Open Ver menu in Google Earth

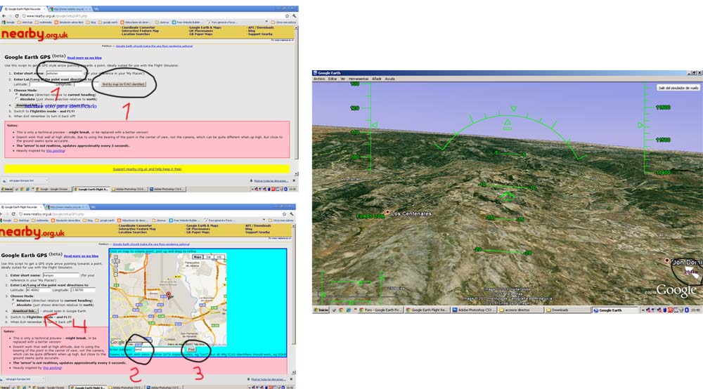(342, 79)
